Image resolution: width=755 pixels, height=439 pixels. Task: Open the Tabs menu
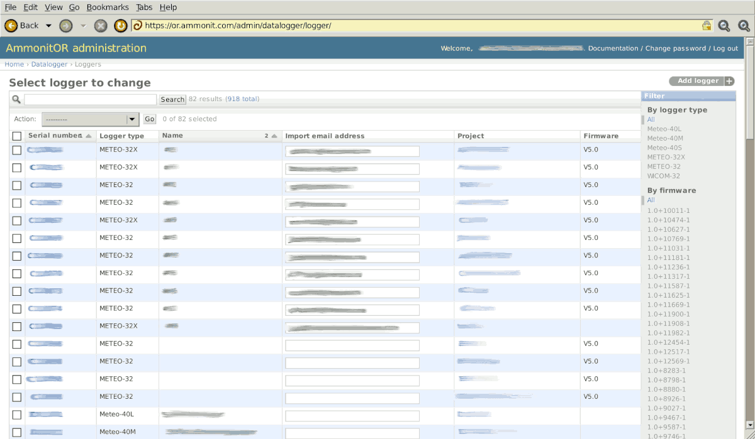click(x=144, y=7)
